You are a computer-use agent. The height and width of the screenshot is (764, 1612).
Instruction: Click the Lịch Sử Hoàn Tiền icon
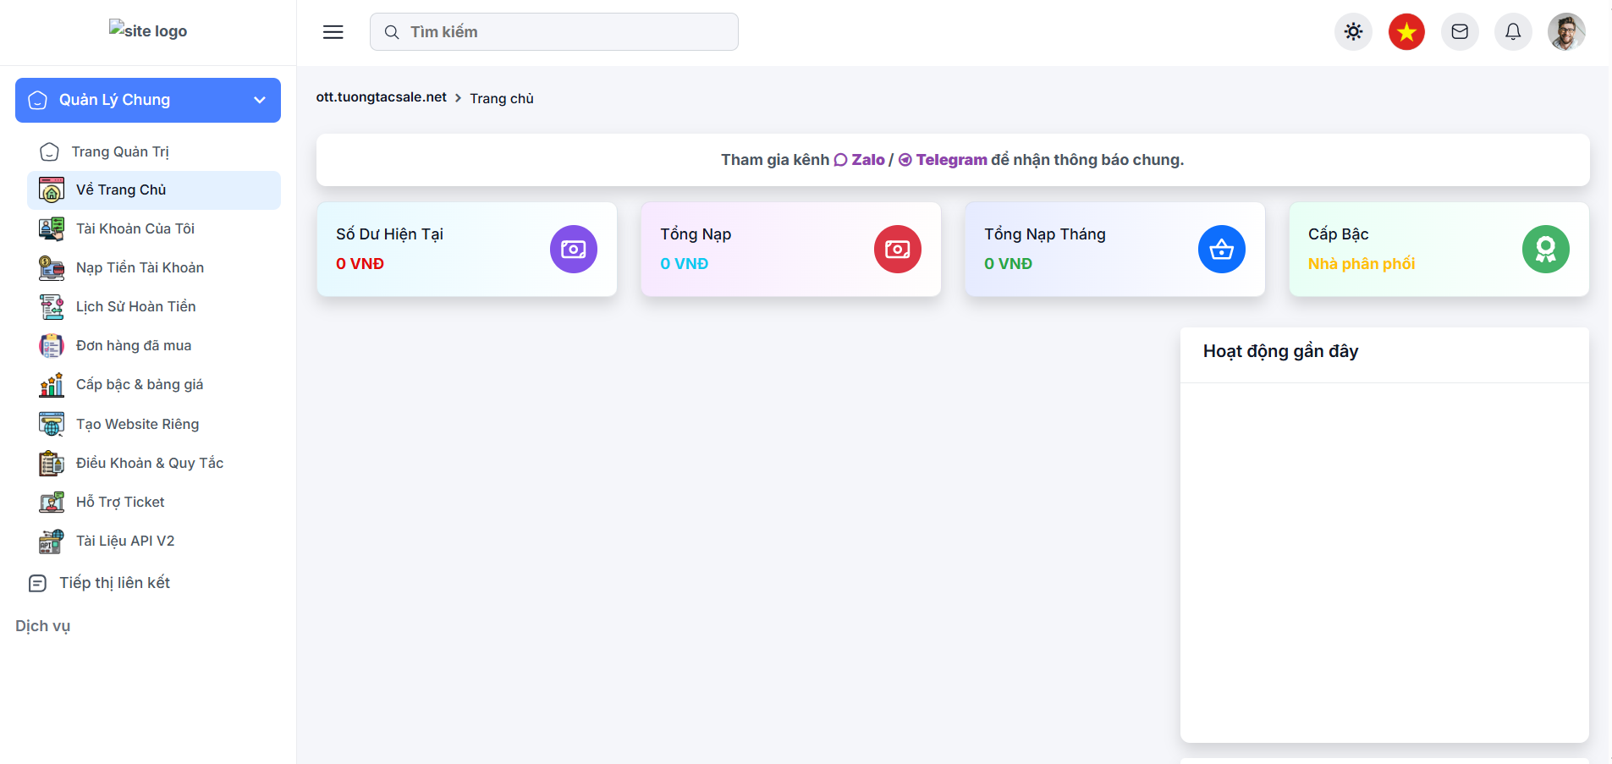tap(52, 307)
